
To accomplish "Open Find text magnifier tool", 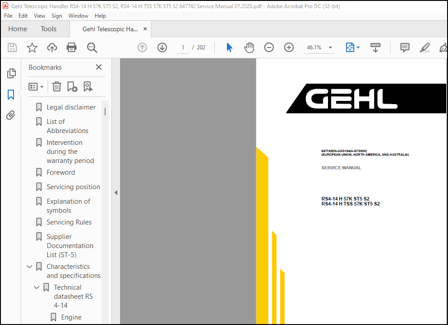I will tap(92, 48).
